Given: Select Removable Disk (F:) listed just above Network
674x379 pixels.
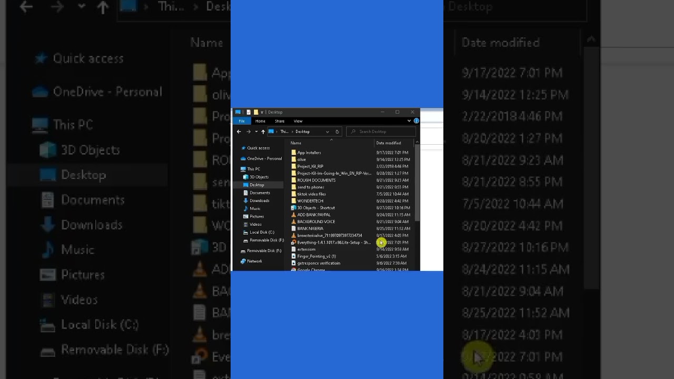Looking at the screenshot, I should point(264,251).
